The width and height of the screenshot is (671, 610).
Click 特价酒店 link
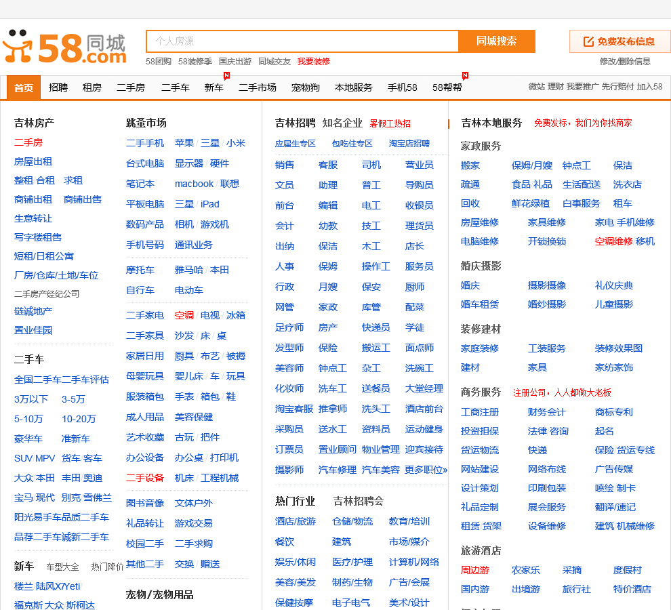(632, 589)
